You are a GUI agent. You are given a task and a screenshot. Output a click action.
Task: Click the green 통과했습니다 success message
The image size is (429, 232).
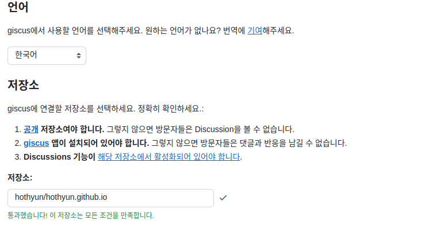click(x=81, y=215)
